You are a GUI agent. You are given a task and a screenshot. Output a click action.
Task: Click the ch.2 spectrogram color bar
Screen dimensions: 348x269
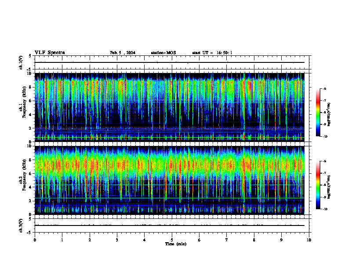click(x=318, y=185)
